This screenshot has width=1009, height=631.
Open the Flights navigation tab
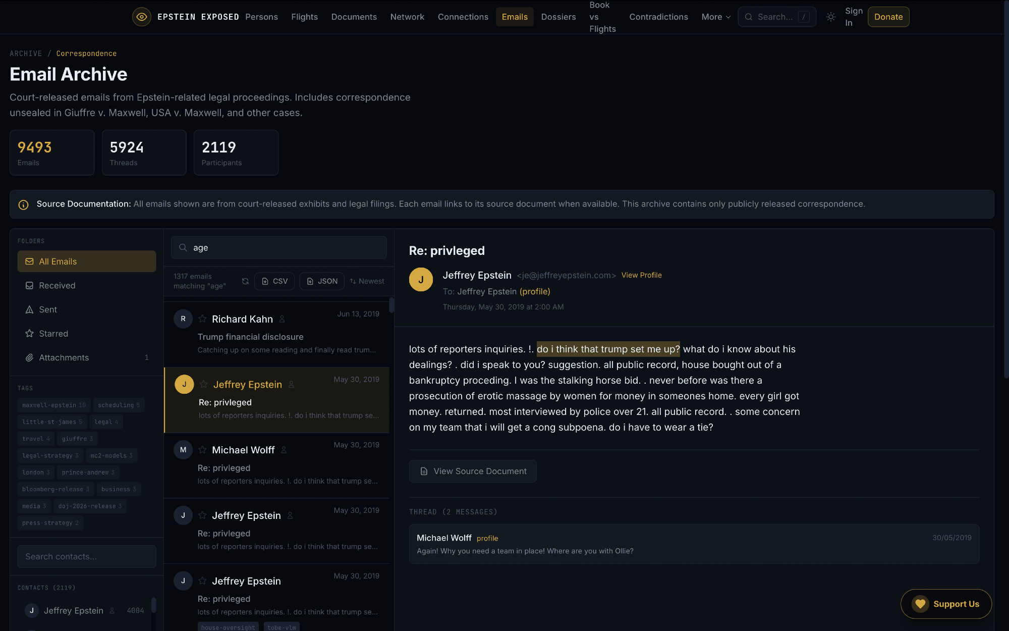[x=304, y=17]
